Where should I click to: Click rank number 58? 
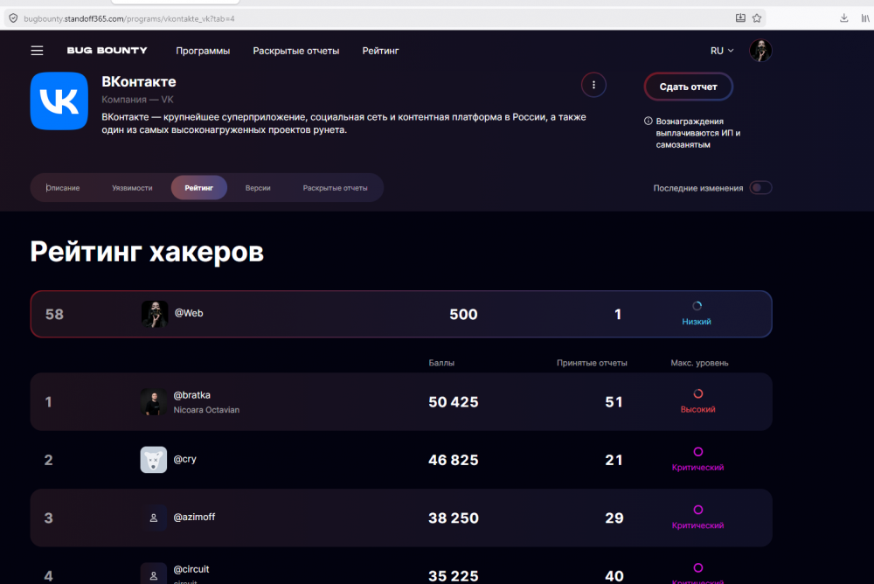pos(54,314)
